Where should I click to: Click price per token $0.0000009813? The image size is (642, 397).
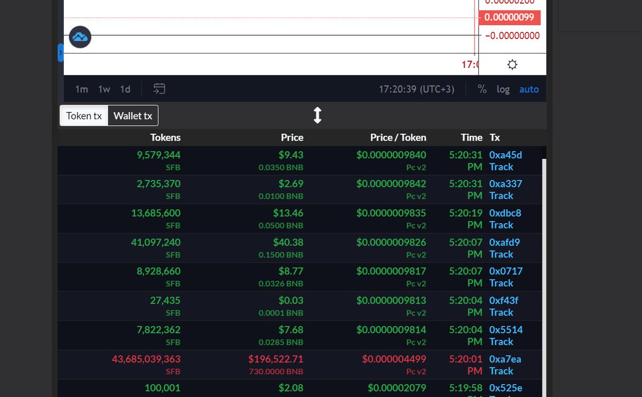[392, 301]
